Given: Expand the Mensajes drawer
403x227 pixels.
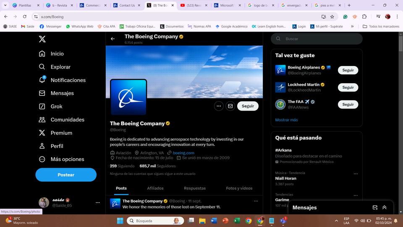Looking at the screenshot, I should (385, 207).
